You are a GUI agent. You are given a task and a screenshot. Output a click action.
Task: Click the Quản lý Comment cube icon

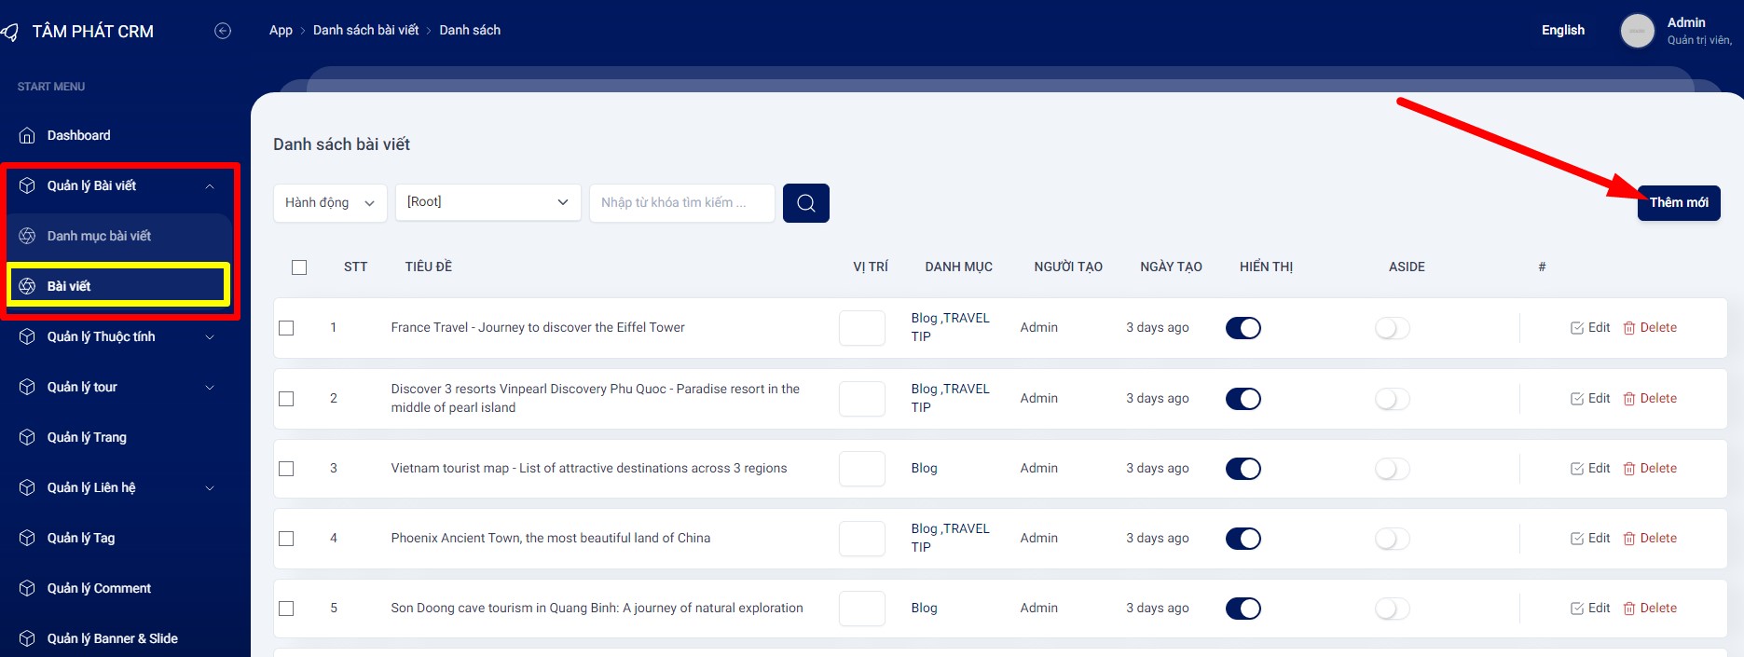tap(27, 588)
